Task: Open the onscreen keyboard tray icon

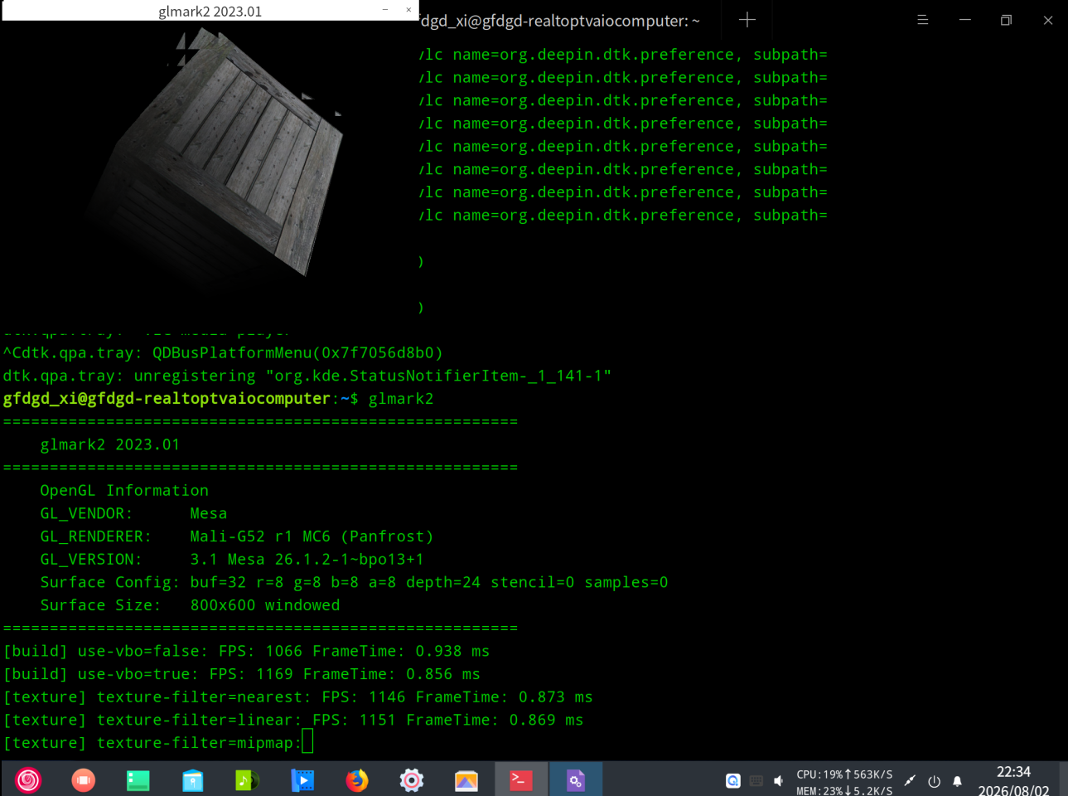Action: 756,781
